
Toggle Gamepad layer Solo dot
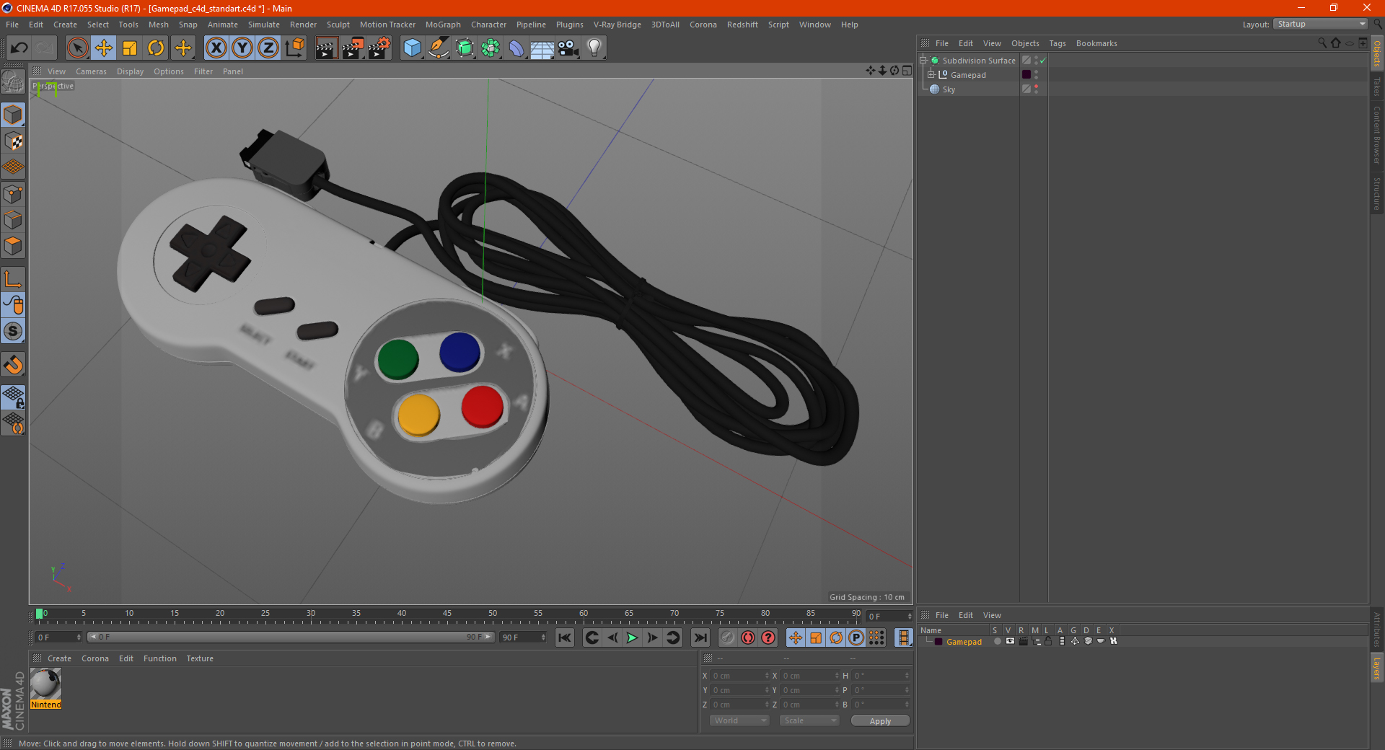(997, 641)
